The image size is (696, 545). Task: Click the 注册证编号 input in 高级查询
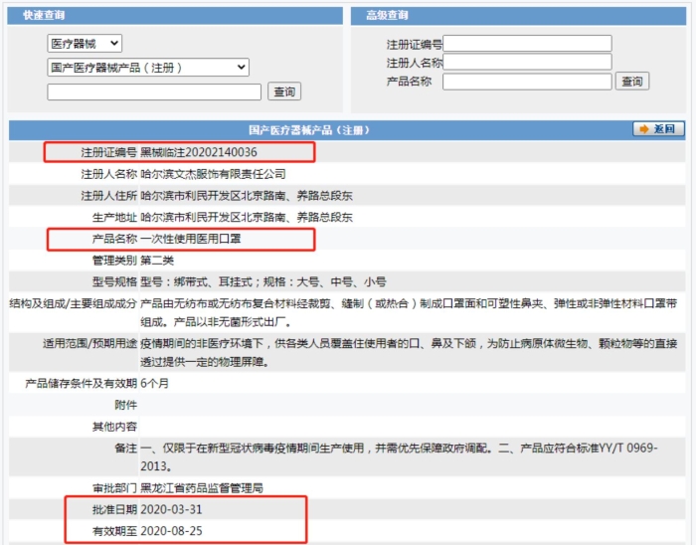[x=527, y=44]
